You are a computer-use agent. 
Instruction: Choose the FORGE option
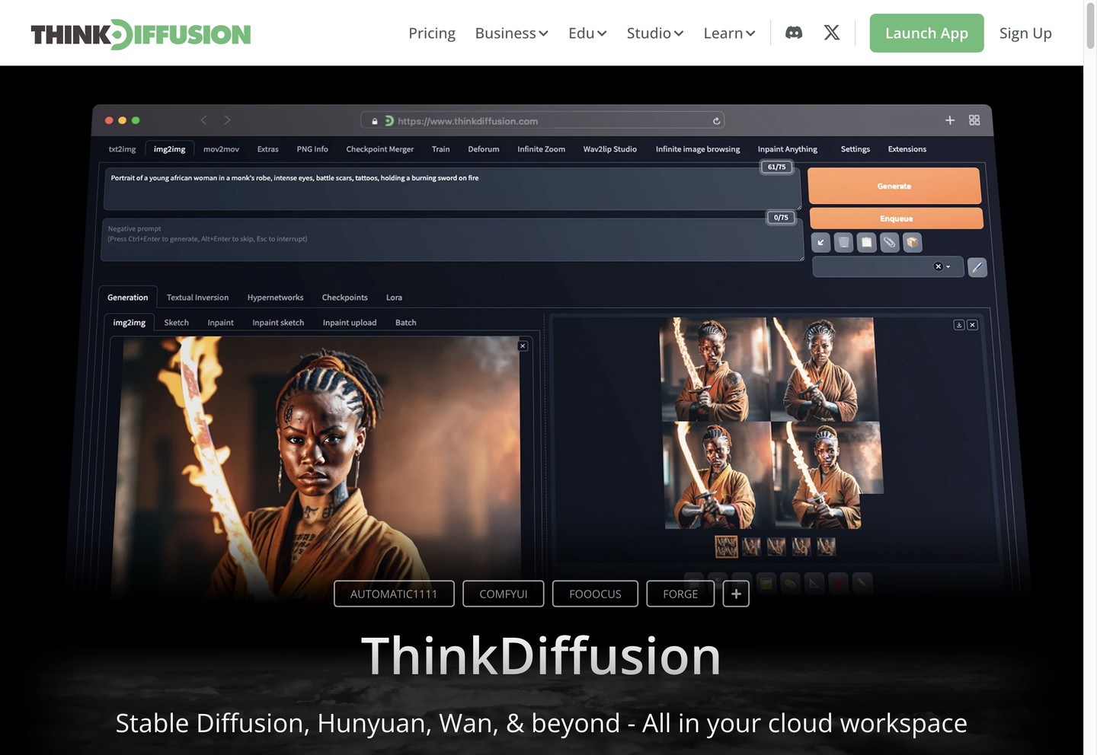[680, 594]
